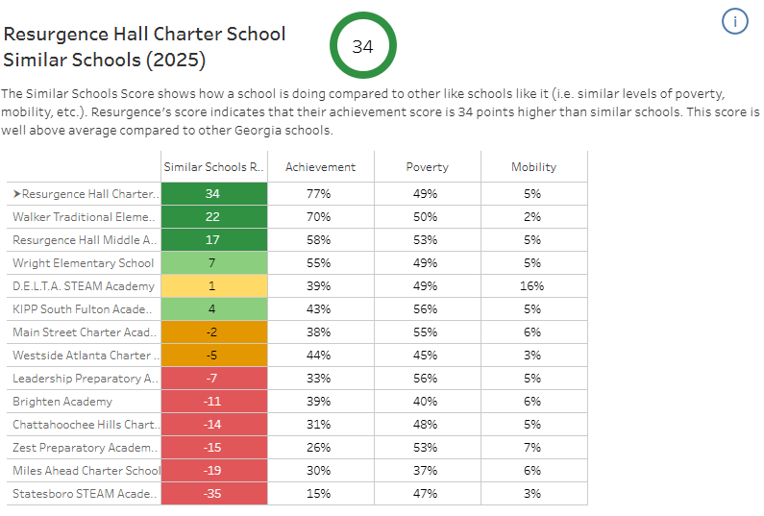Select the D.E.L.T.A. STEAM Academy row
Viewport: 764px width, 516px height.
[84, 286]
